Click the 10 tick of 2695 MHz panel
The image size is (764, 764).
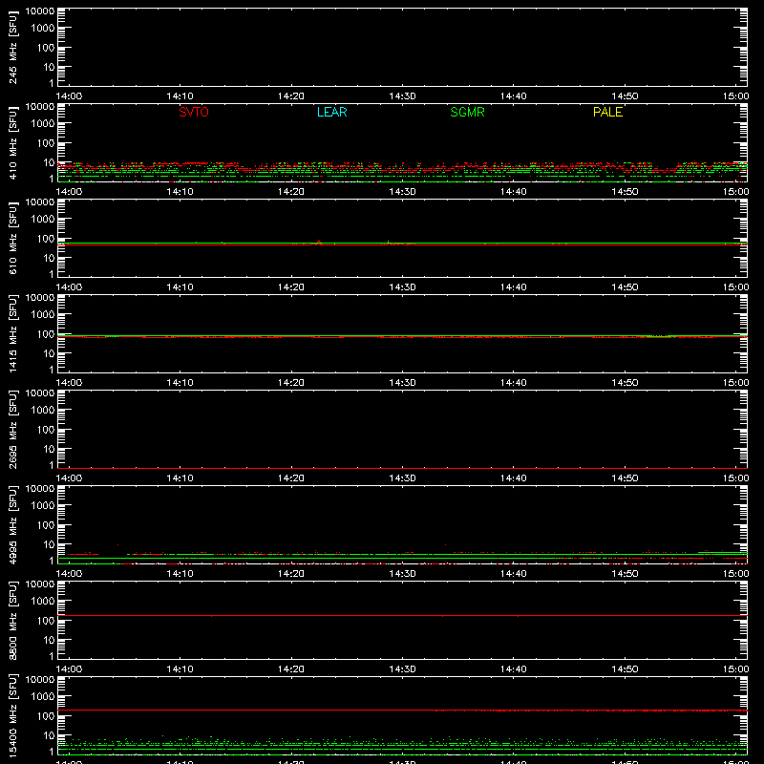click(x=49, y=449)
